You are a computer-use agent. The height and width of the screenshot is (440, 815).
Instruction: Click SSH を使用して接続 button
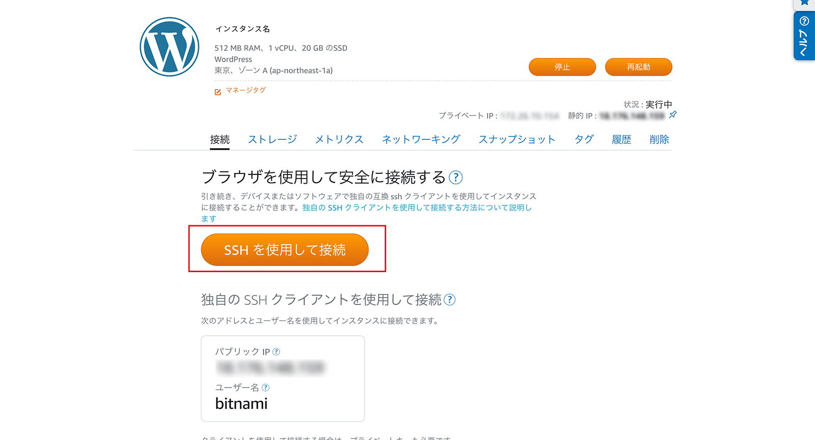(x=285, y=250)
